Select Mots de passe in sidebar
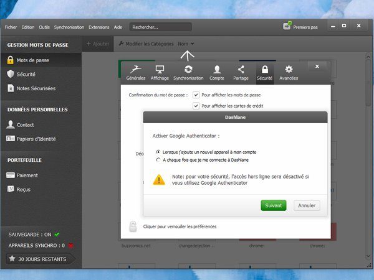Screen dimensions: 374x280 [x=41, y=60]
